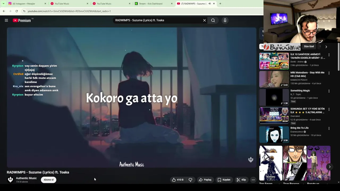The image size is (340, 191).
Task: Open Authentic Music channel name link
Action: 26,178
